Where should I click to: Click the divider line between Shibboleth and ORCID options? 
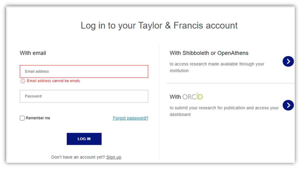coord(230,83)
